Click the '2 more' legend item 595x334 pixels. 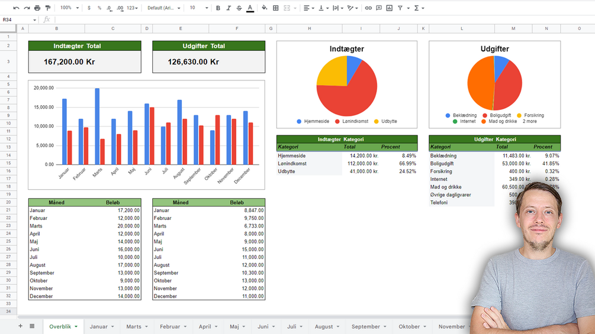pos(529,121)
